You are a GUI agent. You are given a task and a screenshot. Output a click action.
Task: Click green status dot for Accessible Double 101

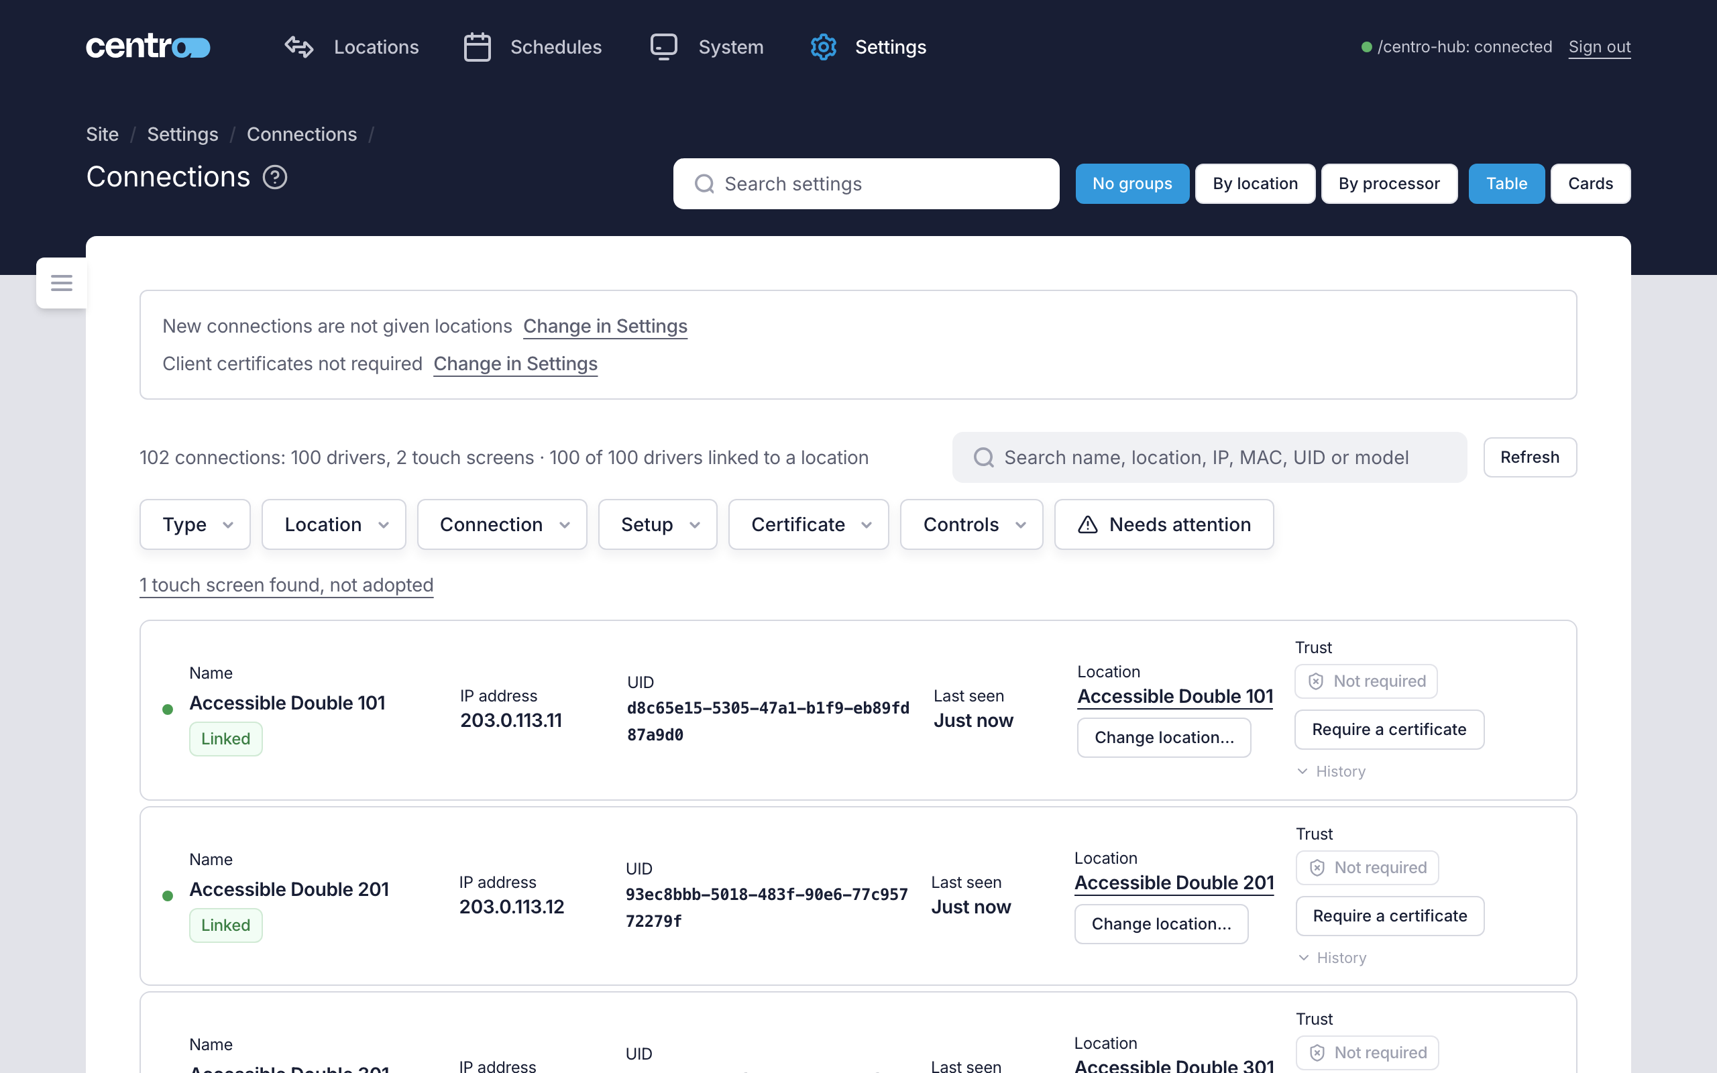168,709
